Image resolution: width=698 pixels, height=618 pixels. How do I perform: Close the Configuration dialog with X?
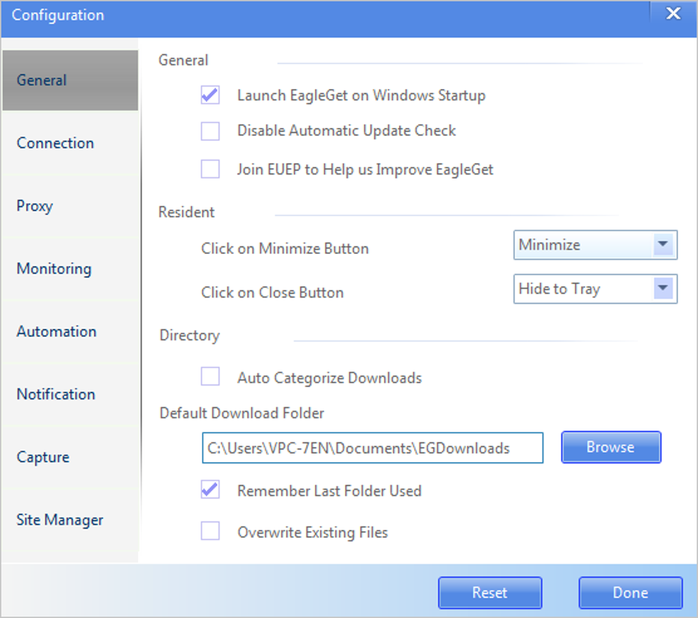673,14
